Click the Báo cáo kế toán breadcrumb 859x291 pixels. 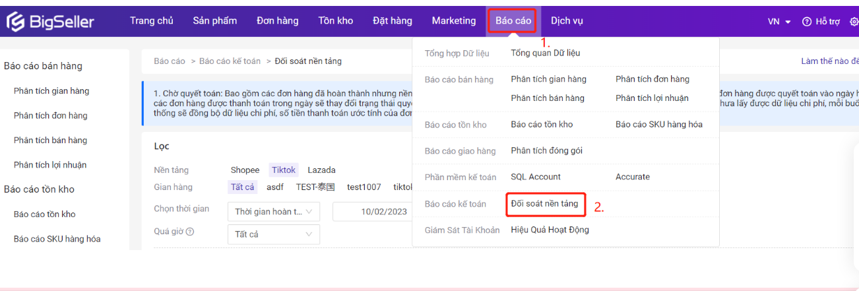point(230,61)
